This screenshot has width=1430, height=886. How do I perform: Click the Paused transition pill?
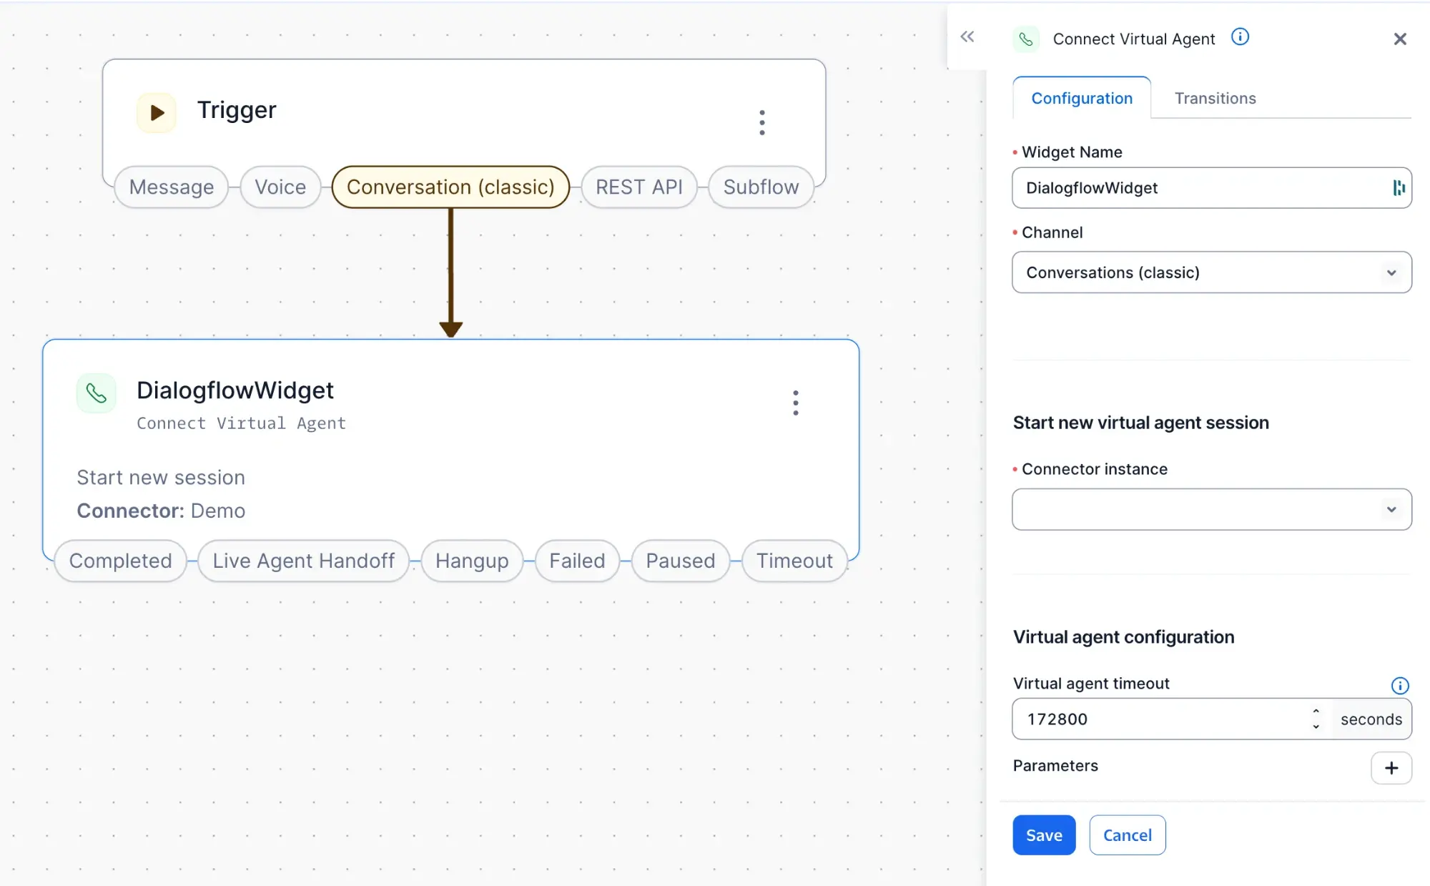[x=681, y=561]
